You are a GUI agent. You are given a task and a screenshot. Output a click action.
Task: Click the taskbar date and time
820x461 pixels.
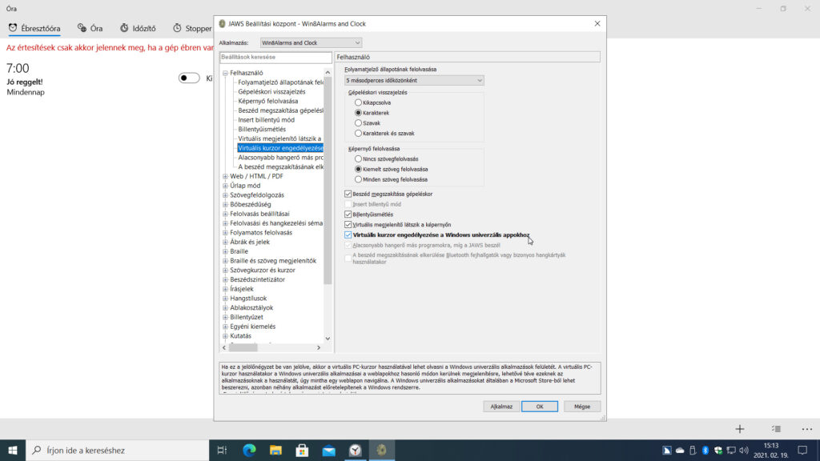[x=771, y=450]
